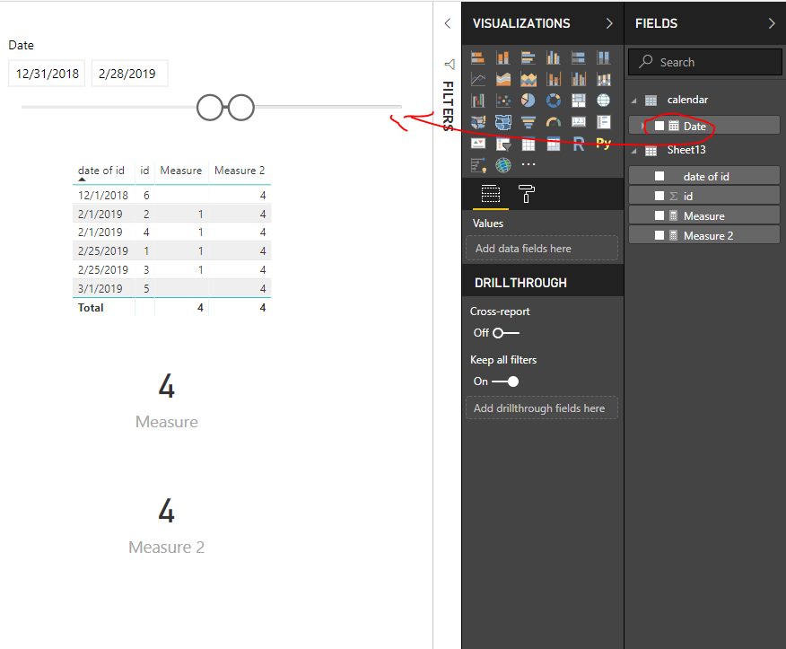Toggle Cross-report drillthrough switch
Viewport: 786px width, 649px height.
click(506, 333)
